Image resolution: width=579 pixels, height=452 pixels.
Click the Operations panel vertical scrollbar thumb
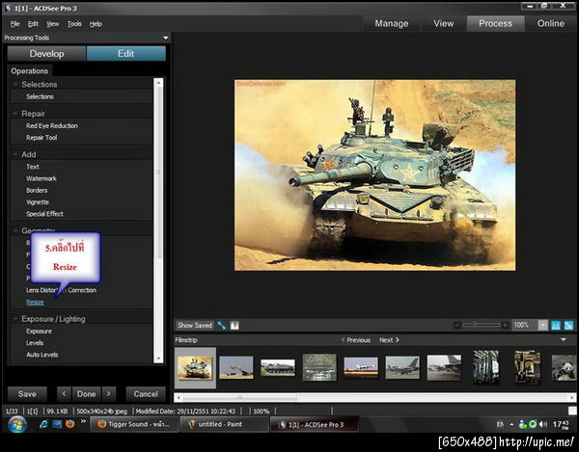[x=158, y=173]
